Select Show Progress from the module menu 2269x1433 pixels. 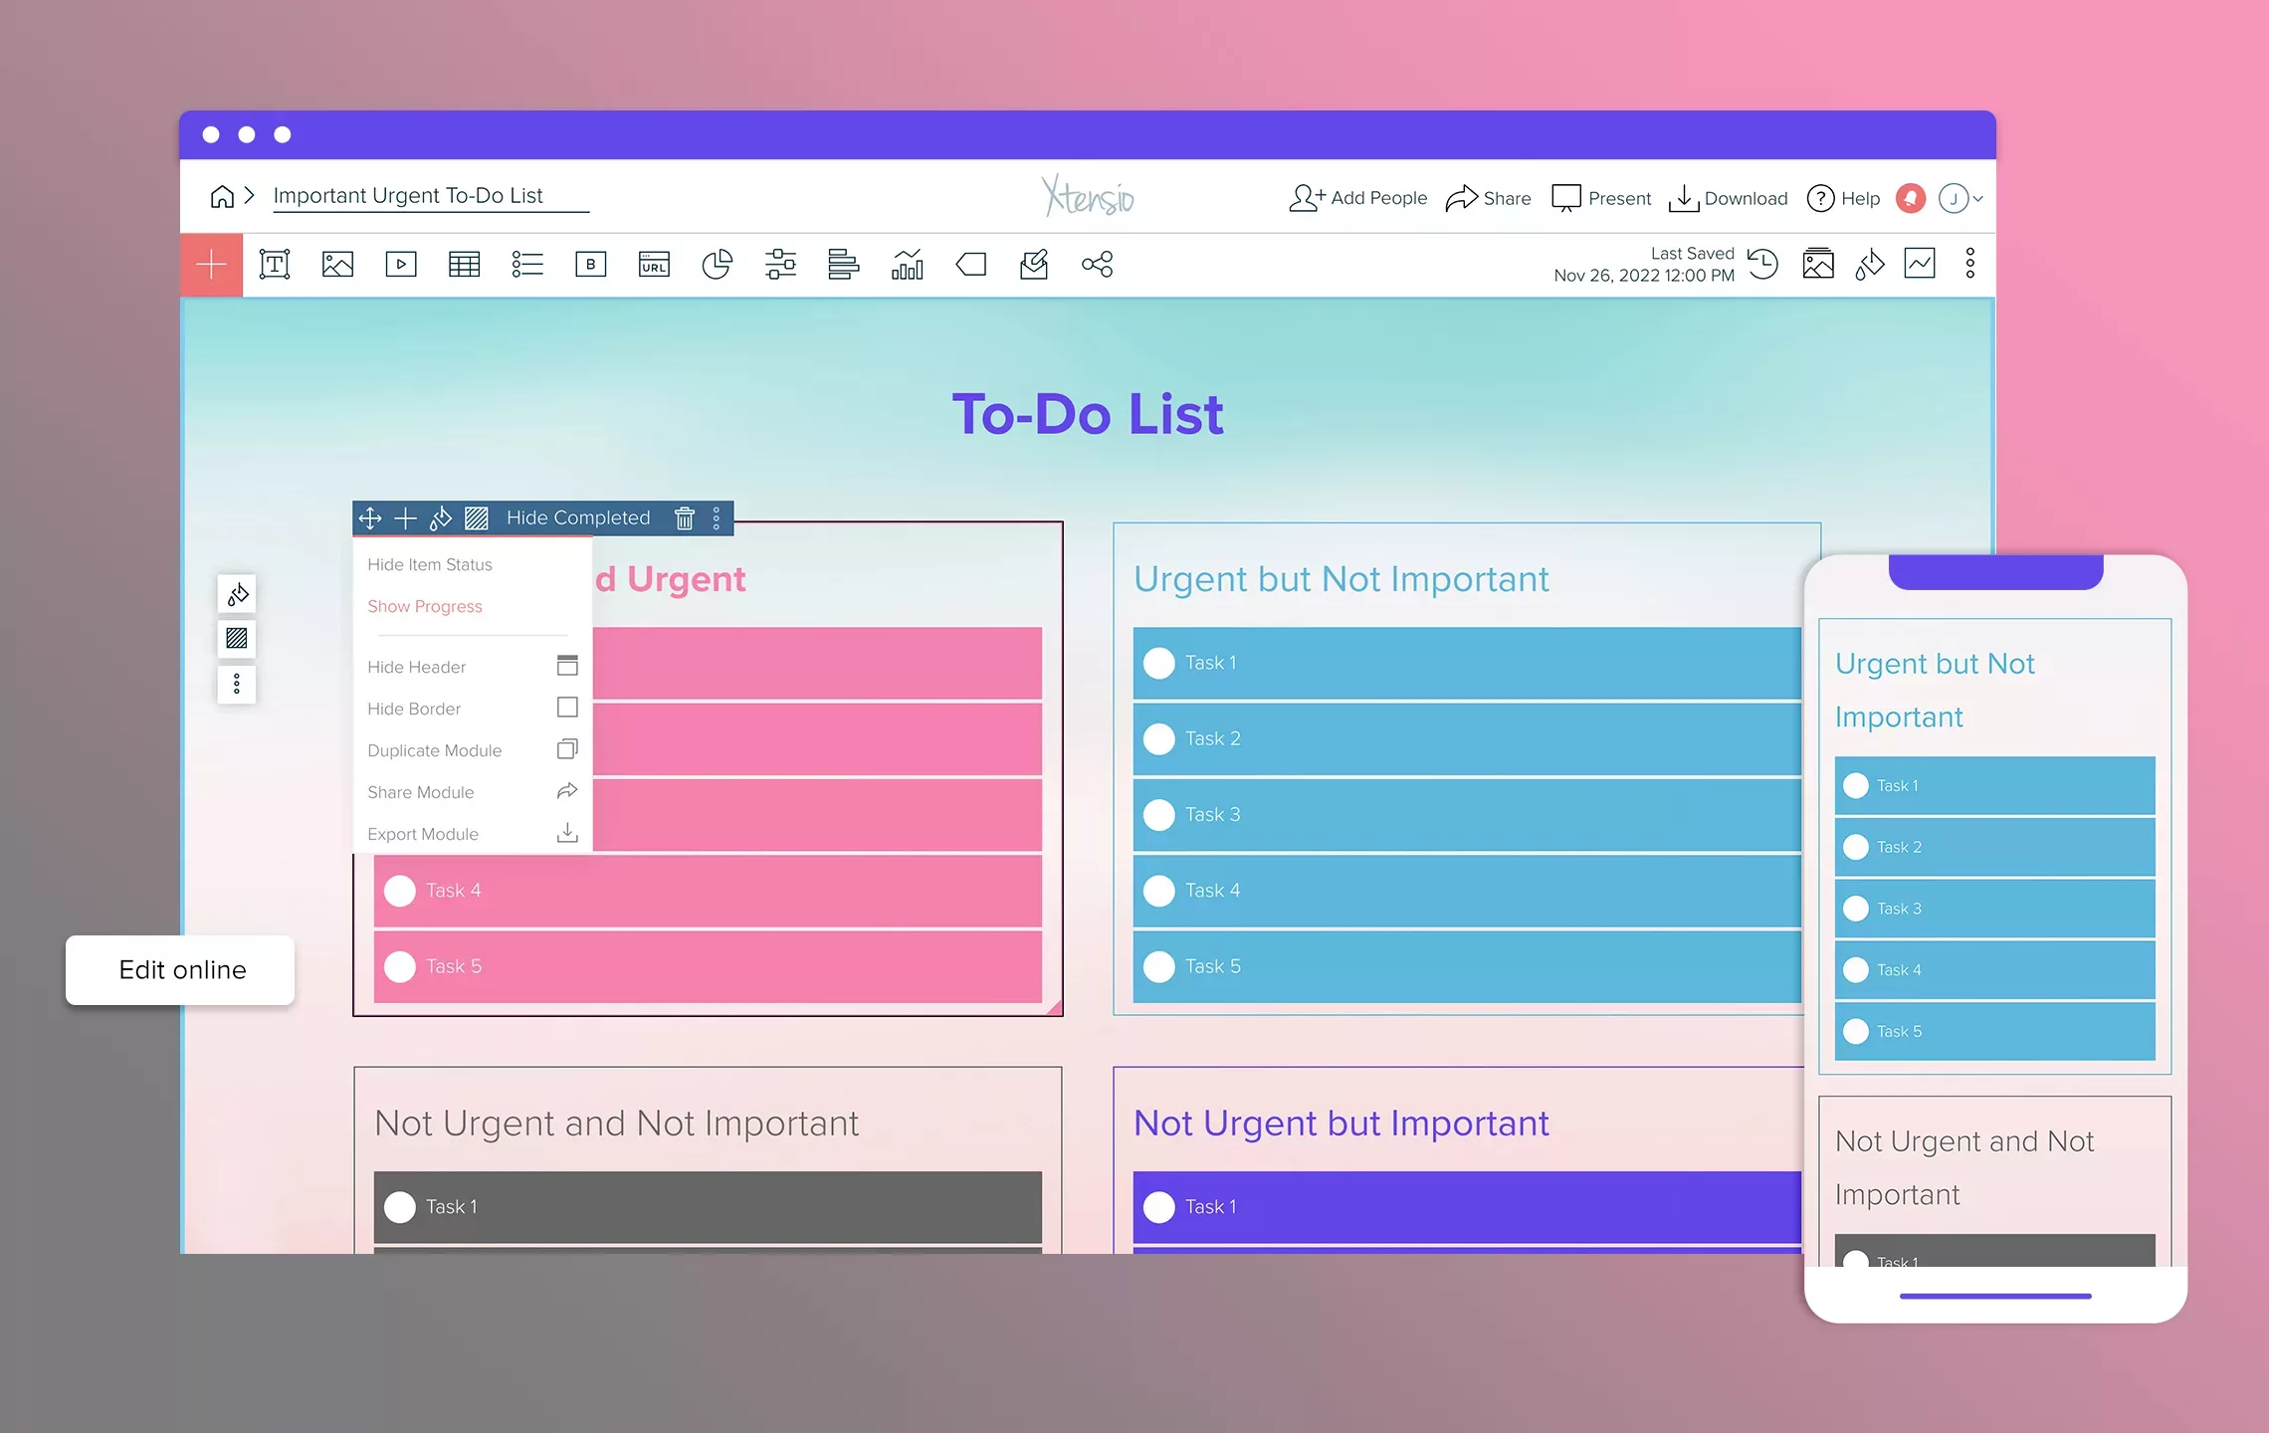pyautogui.click(x=424, y=606)
